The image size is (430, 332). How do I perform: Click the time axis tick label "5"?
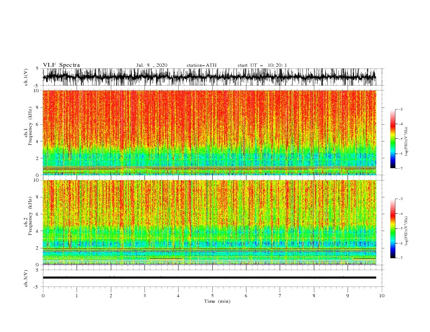[x=212, y=296]
